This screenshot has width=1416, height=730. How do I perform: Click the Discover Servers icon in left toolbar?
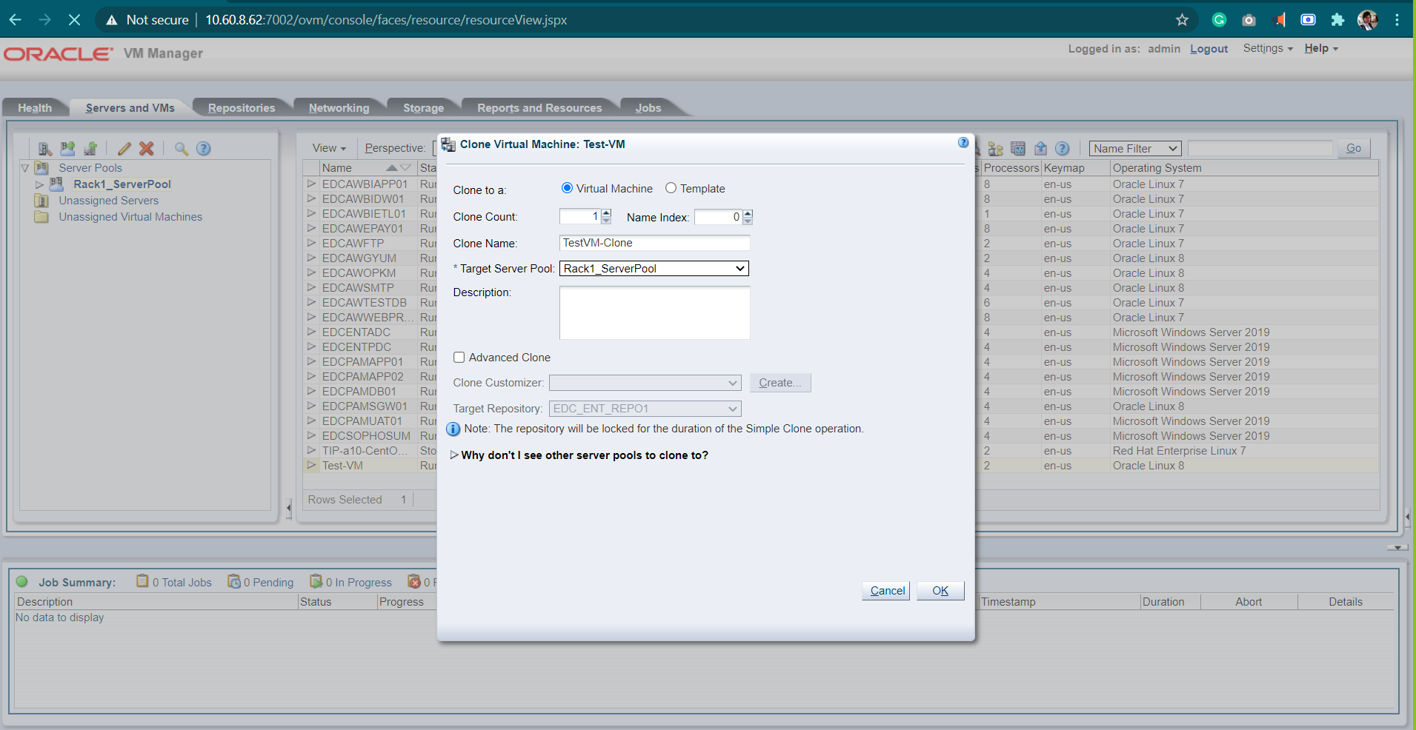pyautogui.click(x=45, y=149)
